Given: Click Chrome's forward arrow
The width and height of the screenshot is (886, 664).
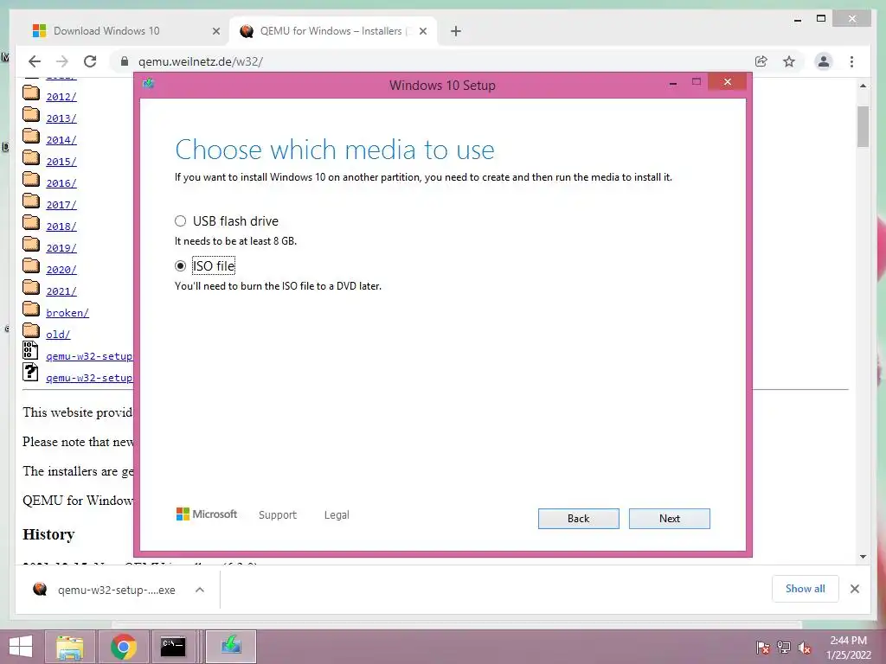Looking at the screenshot, I should tap(62, 61).
